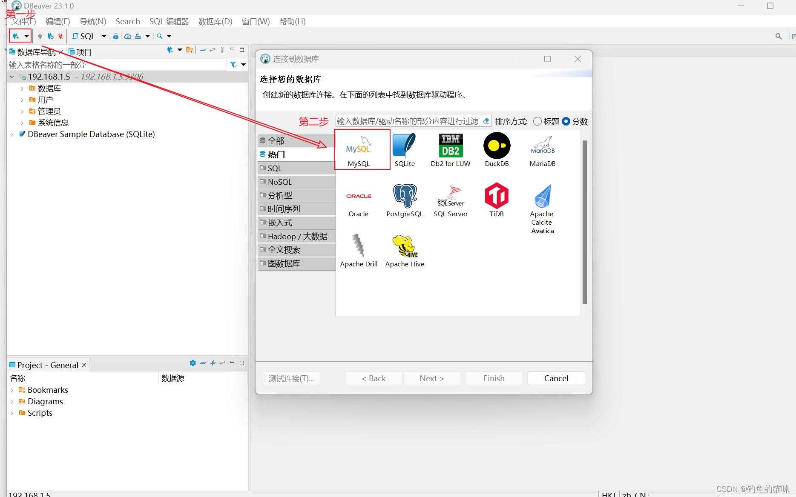Image resolution: width=796 pixels, height=497 pixels.
Task: Expand the 系统信息 tree node
Action: pos(22,123)
